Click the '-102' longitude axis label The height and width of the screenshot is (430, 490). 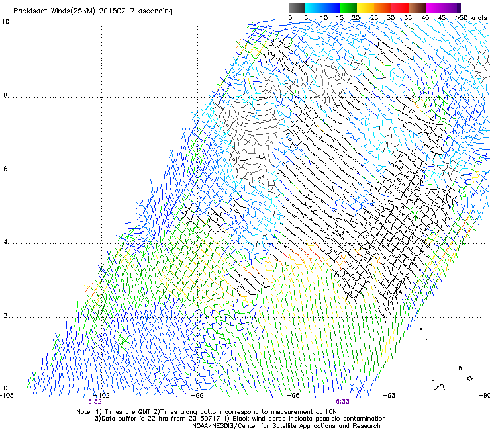pyautogui.click(x=101, y=395)
